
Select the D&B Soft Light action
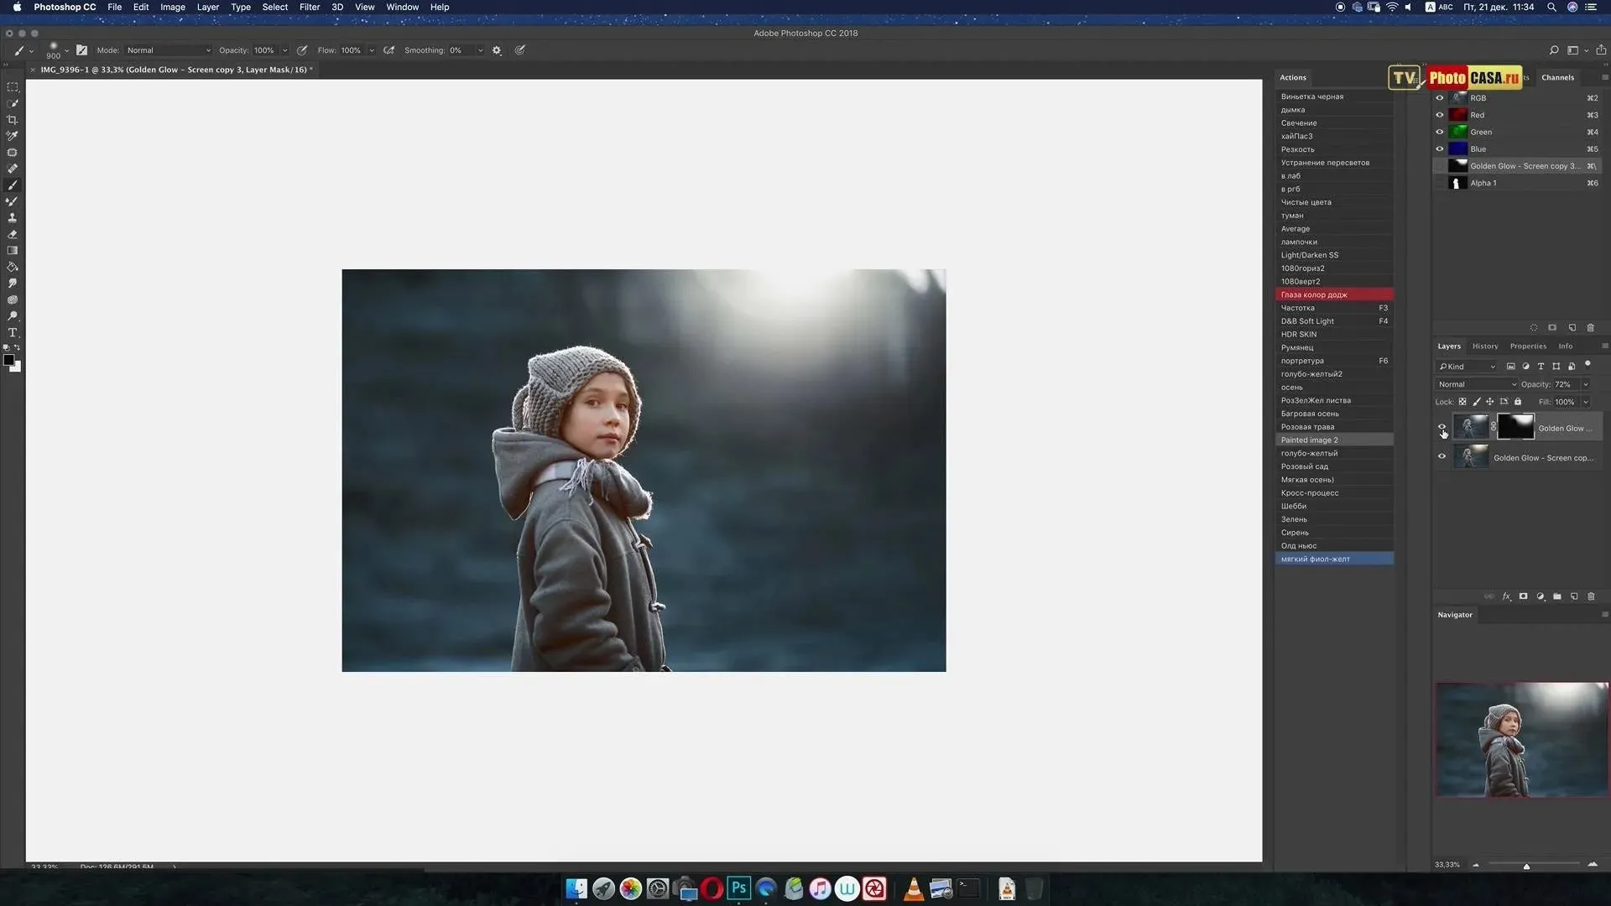1307,321
